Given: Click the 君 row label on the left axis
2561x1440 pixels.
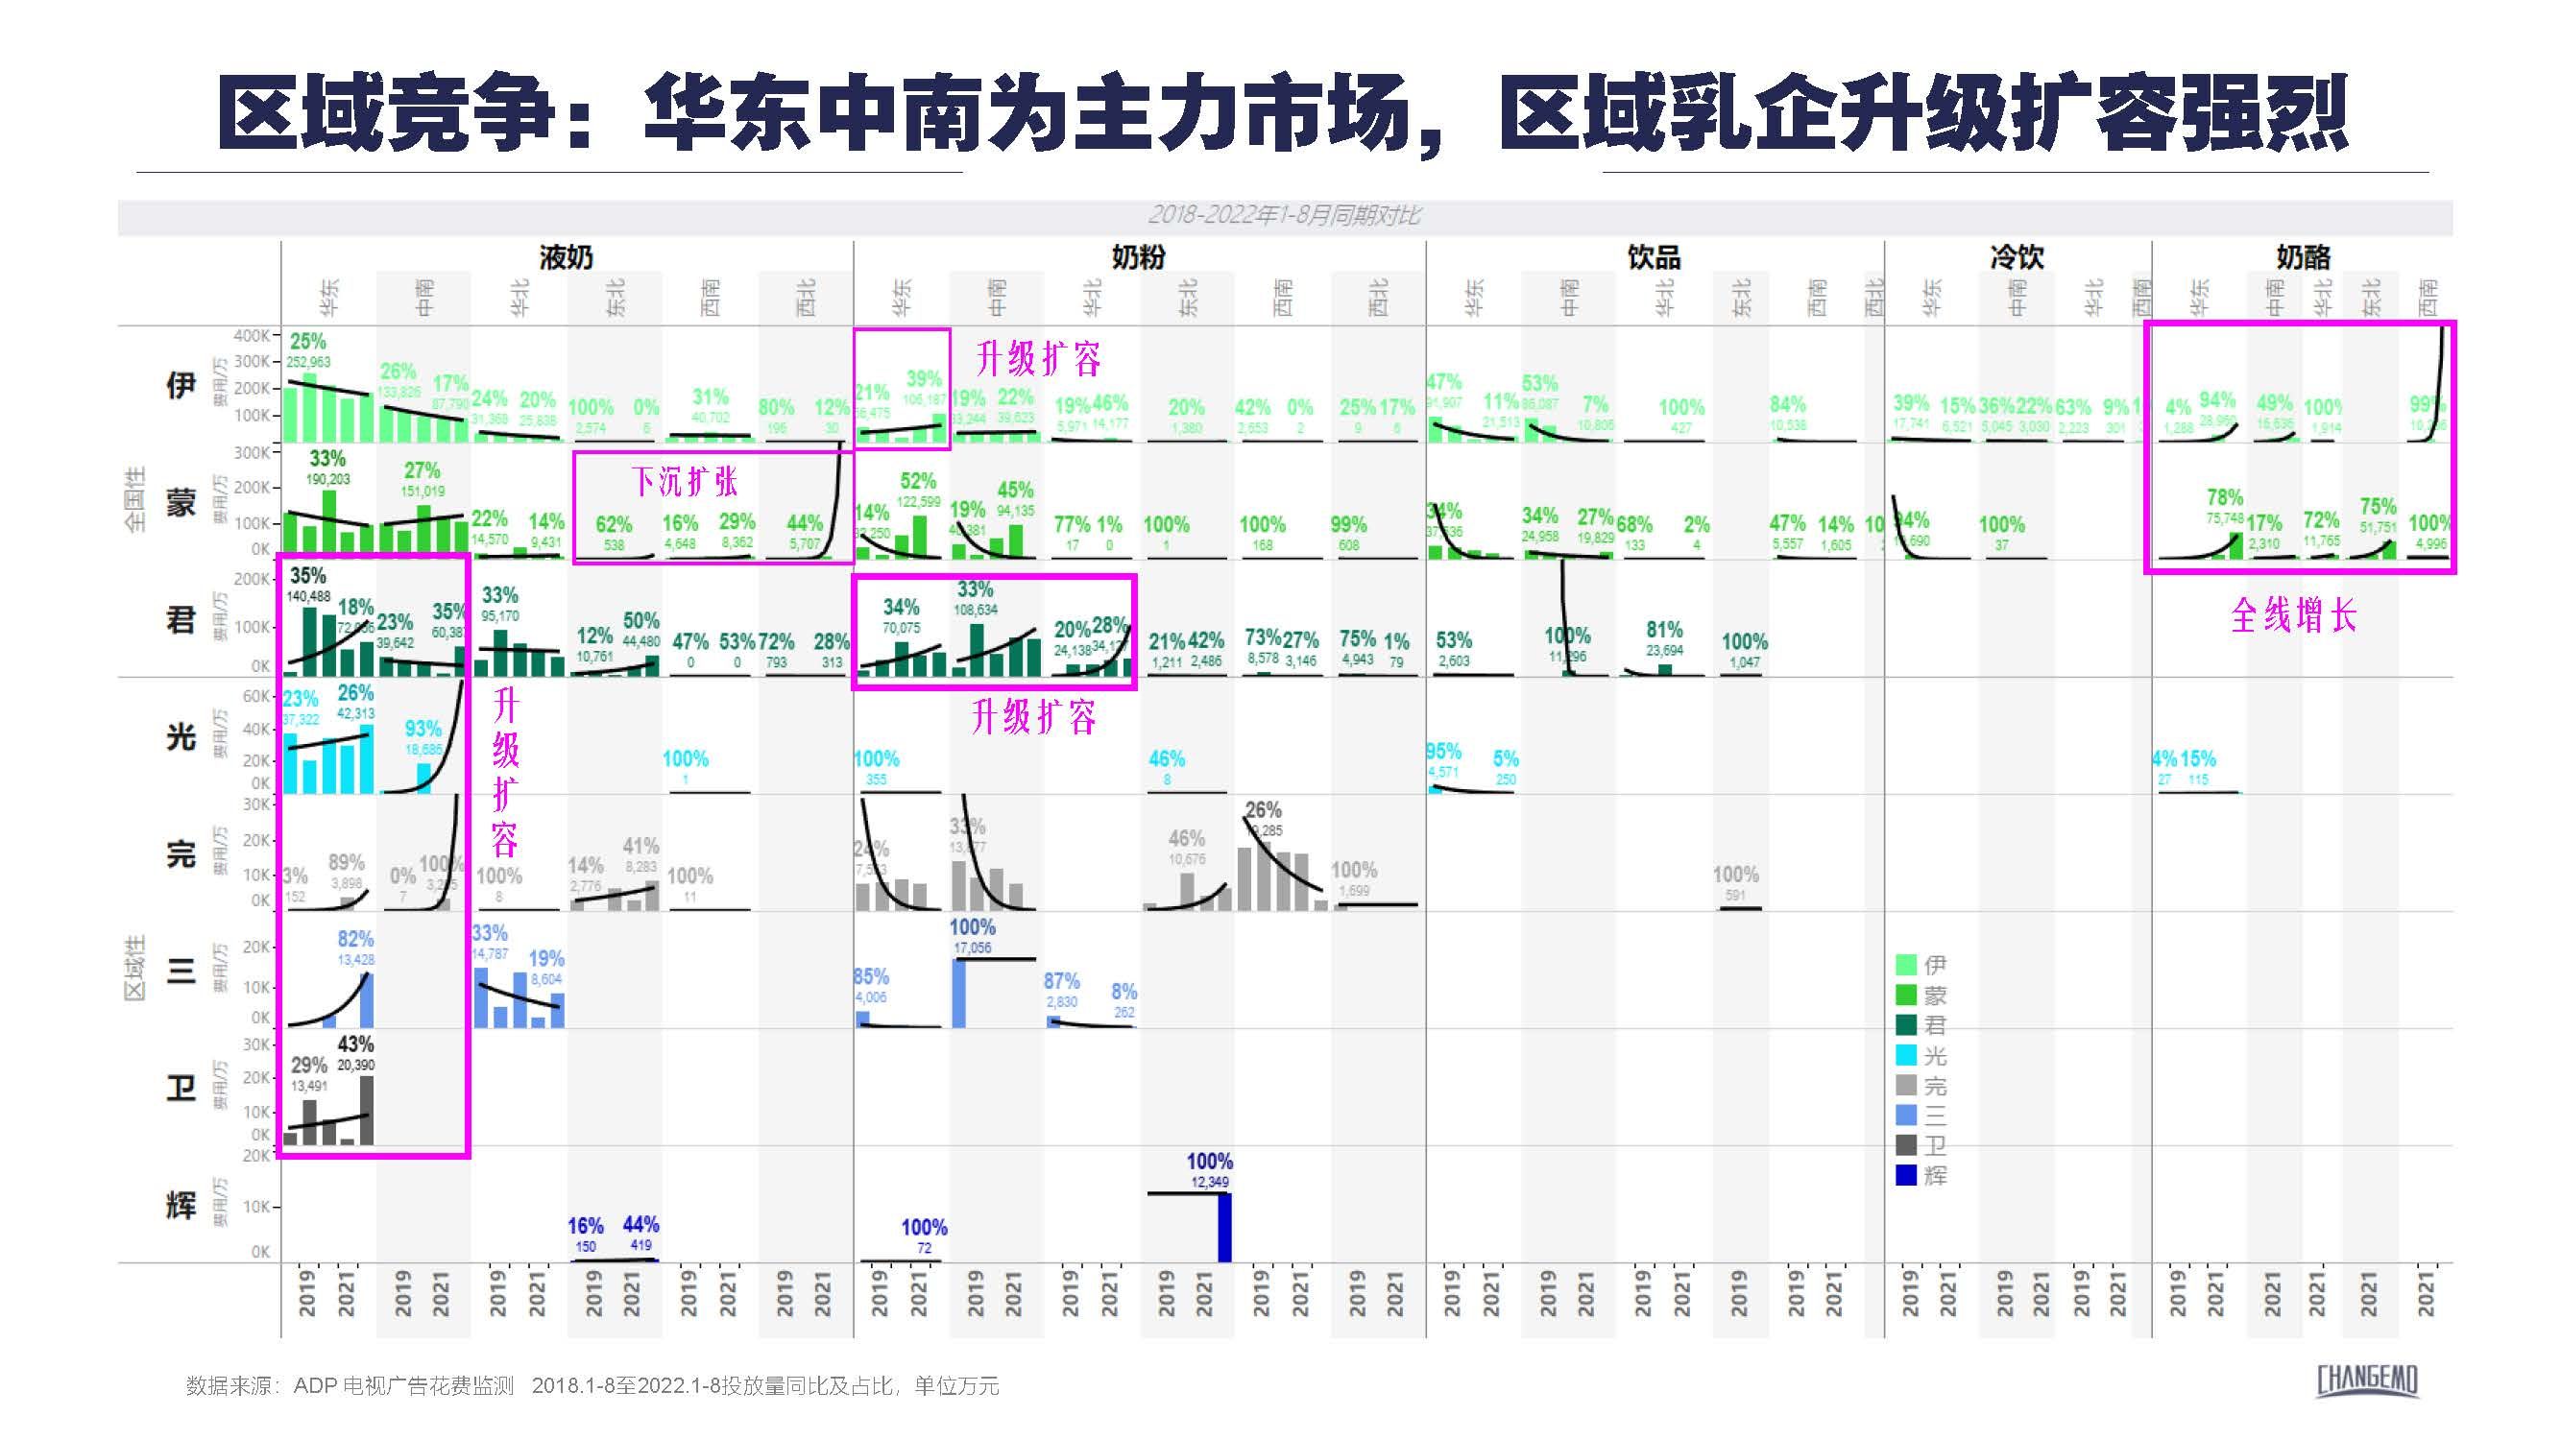Looking at the screenshot, I should (181, 620).
